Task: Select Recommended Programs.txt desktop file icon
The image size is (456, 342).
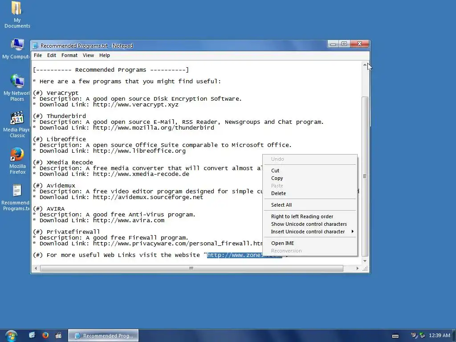Action: [x=16, y=198]
